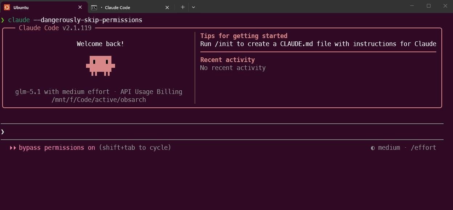Viewport: 453px width, 210px height.
Task: Click the pink Claude mascot pixel art
Action: (x=101, y=66)
